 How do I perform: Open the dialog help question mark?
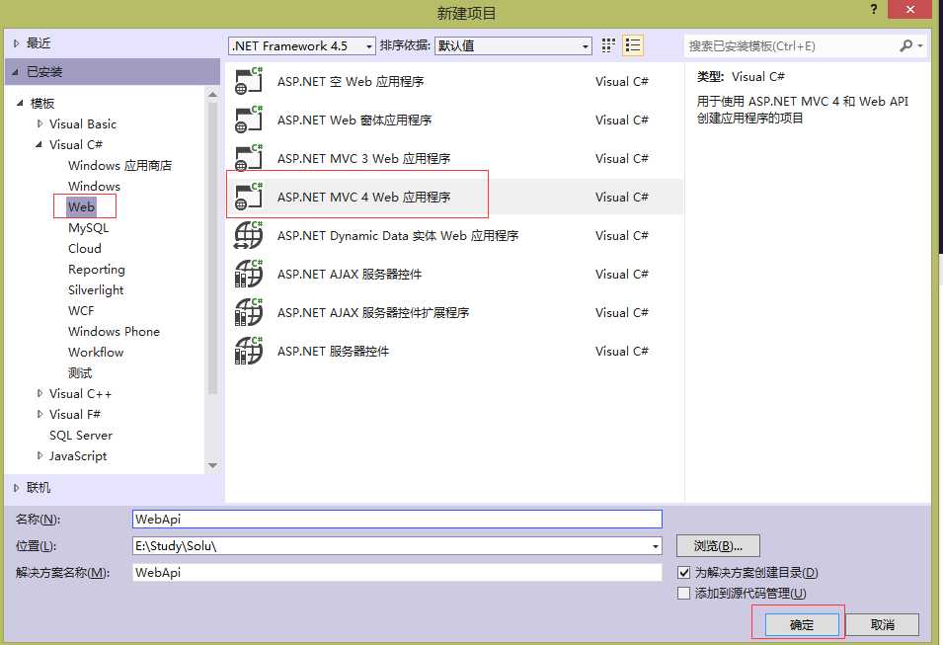(874, 10)
